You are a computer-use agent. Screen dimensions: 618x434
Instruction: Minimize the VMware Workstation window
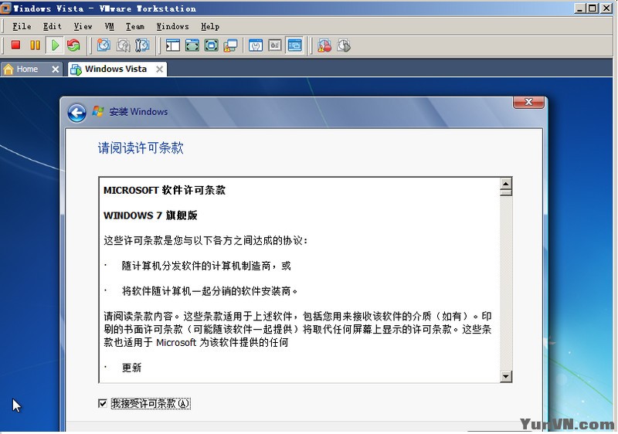pos(579,8)
